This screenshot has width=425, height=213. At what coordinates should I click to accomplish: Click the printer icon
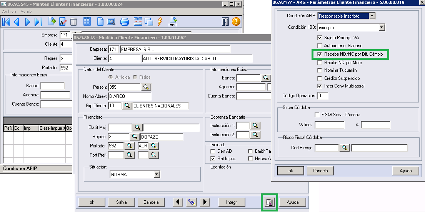(x=124, y=21)
